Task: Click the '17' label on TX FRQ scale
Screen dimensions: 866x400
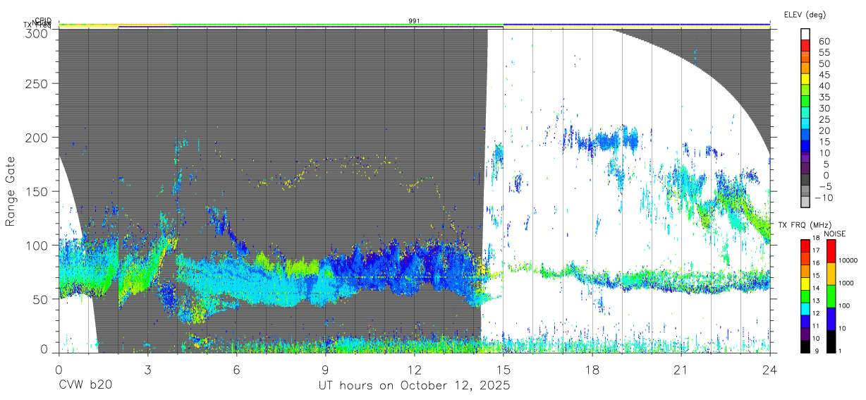Action: point(816,250)
